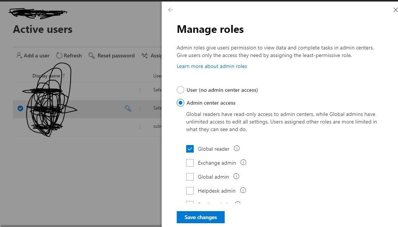
Task: Click the Save changes button
Action: [x=201, y=217]
